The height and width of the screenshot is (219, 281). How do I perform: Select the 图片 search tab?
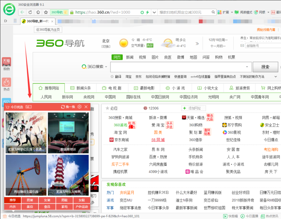(155, 57)
